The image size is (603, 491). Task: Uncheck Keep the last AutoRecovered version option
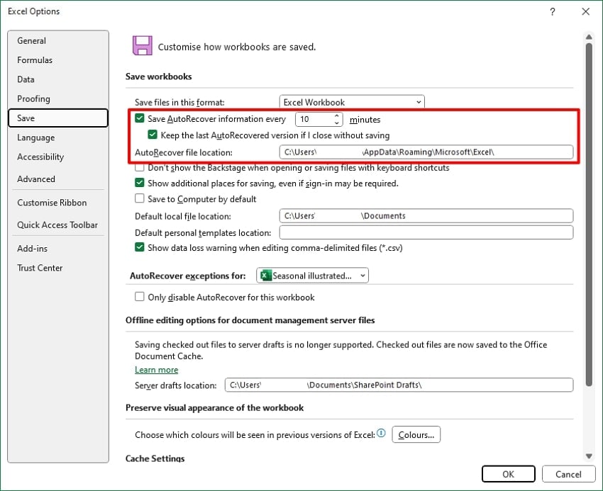[x=153, y=135]
